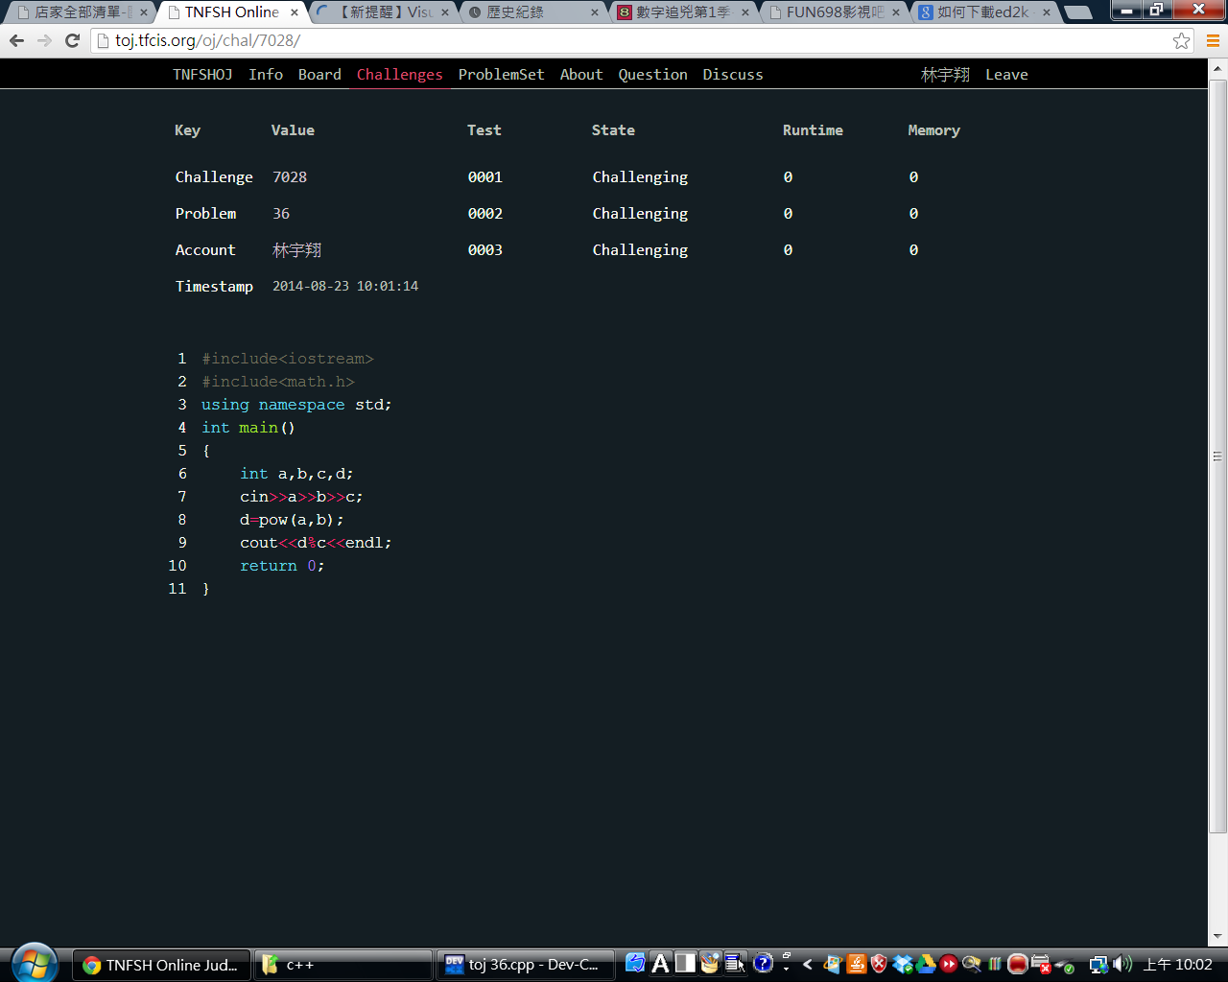The width and height of the screenshot is (1228, 982).
Task: Switch to the 如何下載ed2k tab
Action: click(x=983, y=12)
